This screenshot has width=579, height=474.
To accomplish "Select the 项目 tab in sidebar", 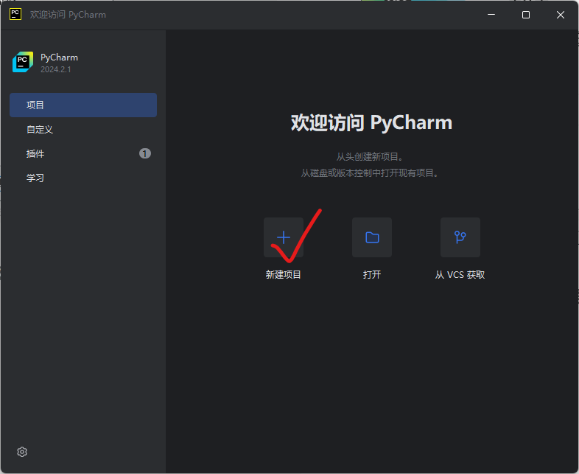I will (83, 105).
